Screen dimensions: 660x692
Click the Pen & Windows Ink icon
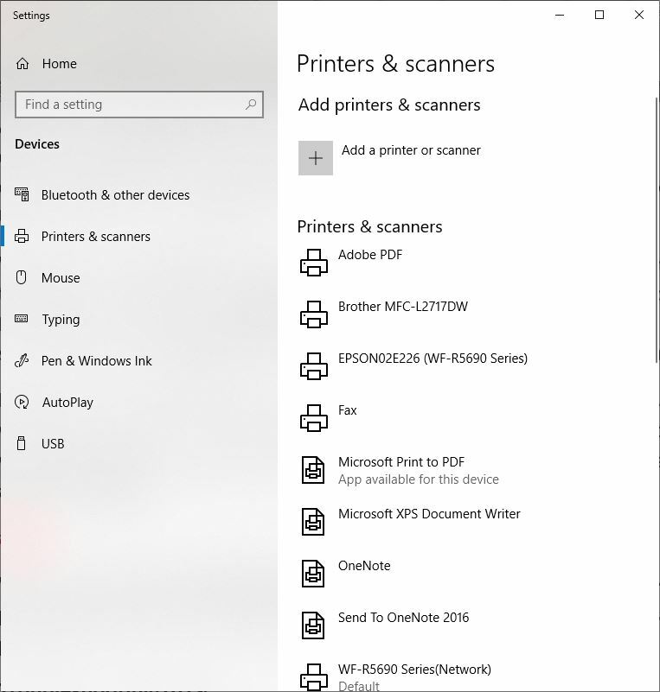[x=22, y=360]
